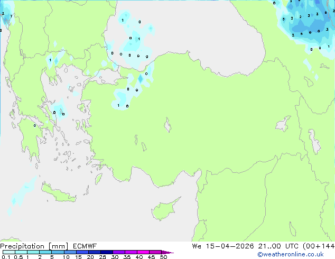Click the 45–50 mm legend color swatch

[x=155, y=252]
